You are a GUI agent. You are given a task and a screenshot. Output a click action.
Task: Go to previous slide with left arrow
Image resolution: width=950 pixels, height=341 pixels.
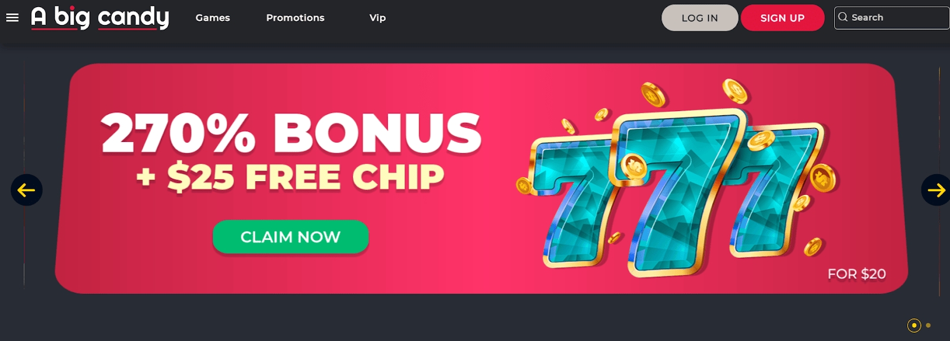(27, 190)
